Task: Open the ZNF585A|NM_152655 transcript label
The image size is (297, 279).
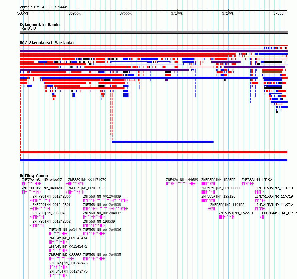Action: (x=218, y=180)
